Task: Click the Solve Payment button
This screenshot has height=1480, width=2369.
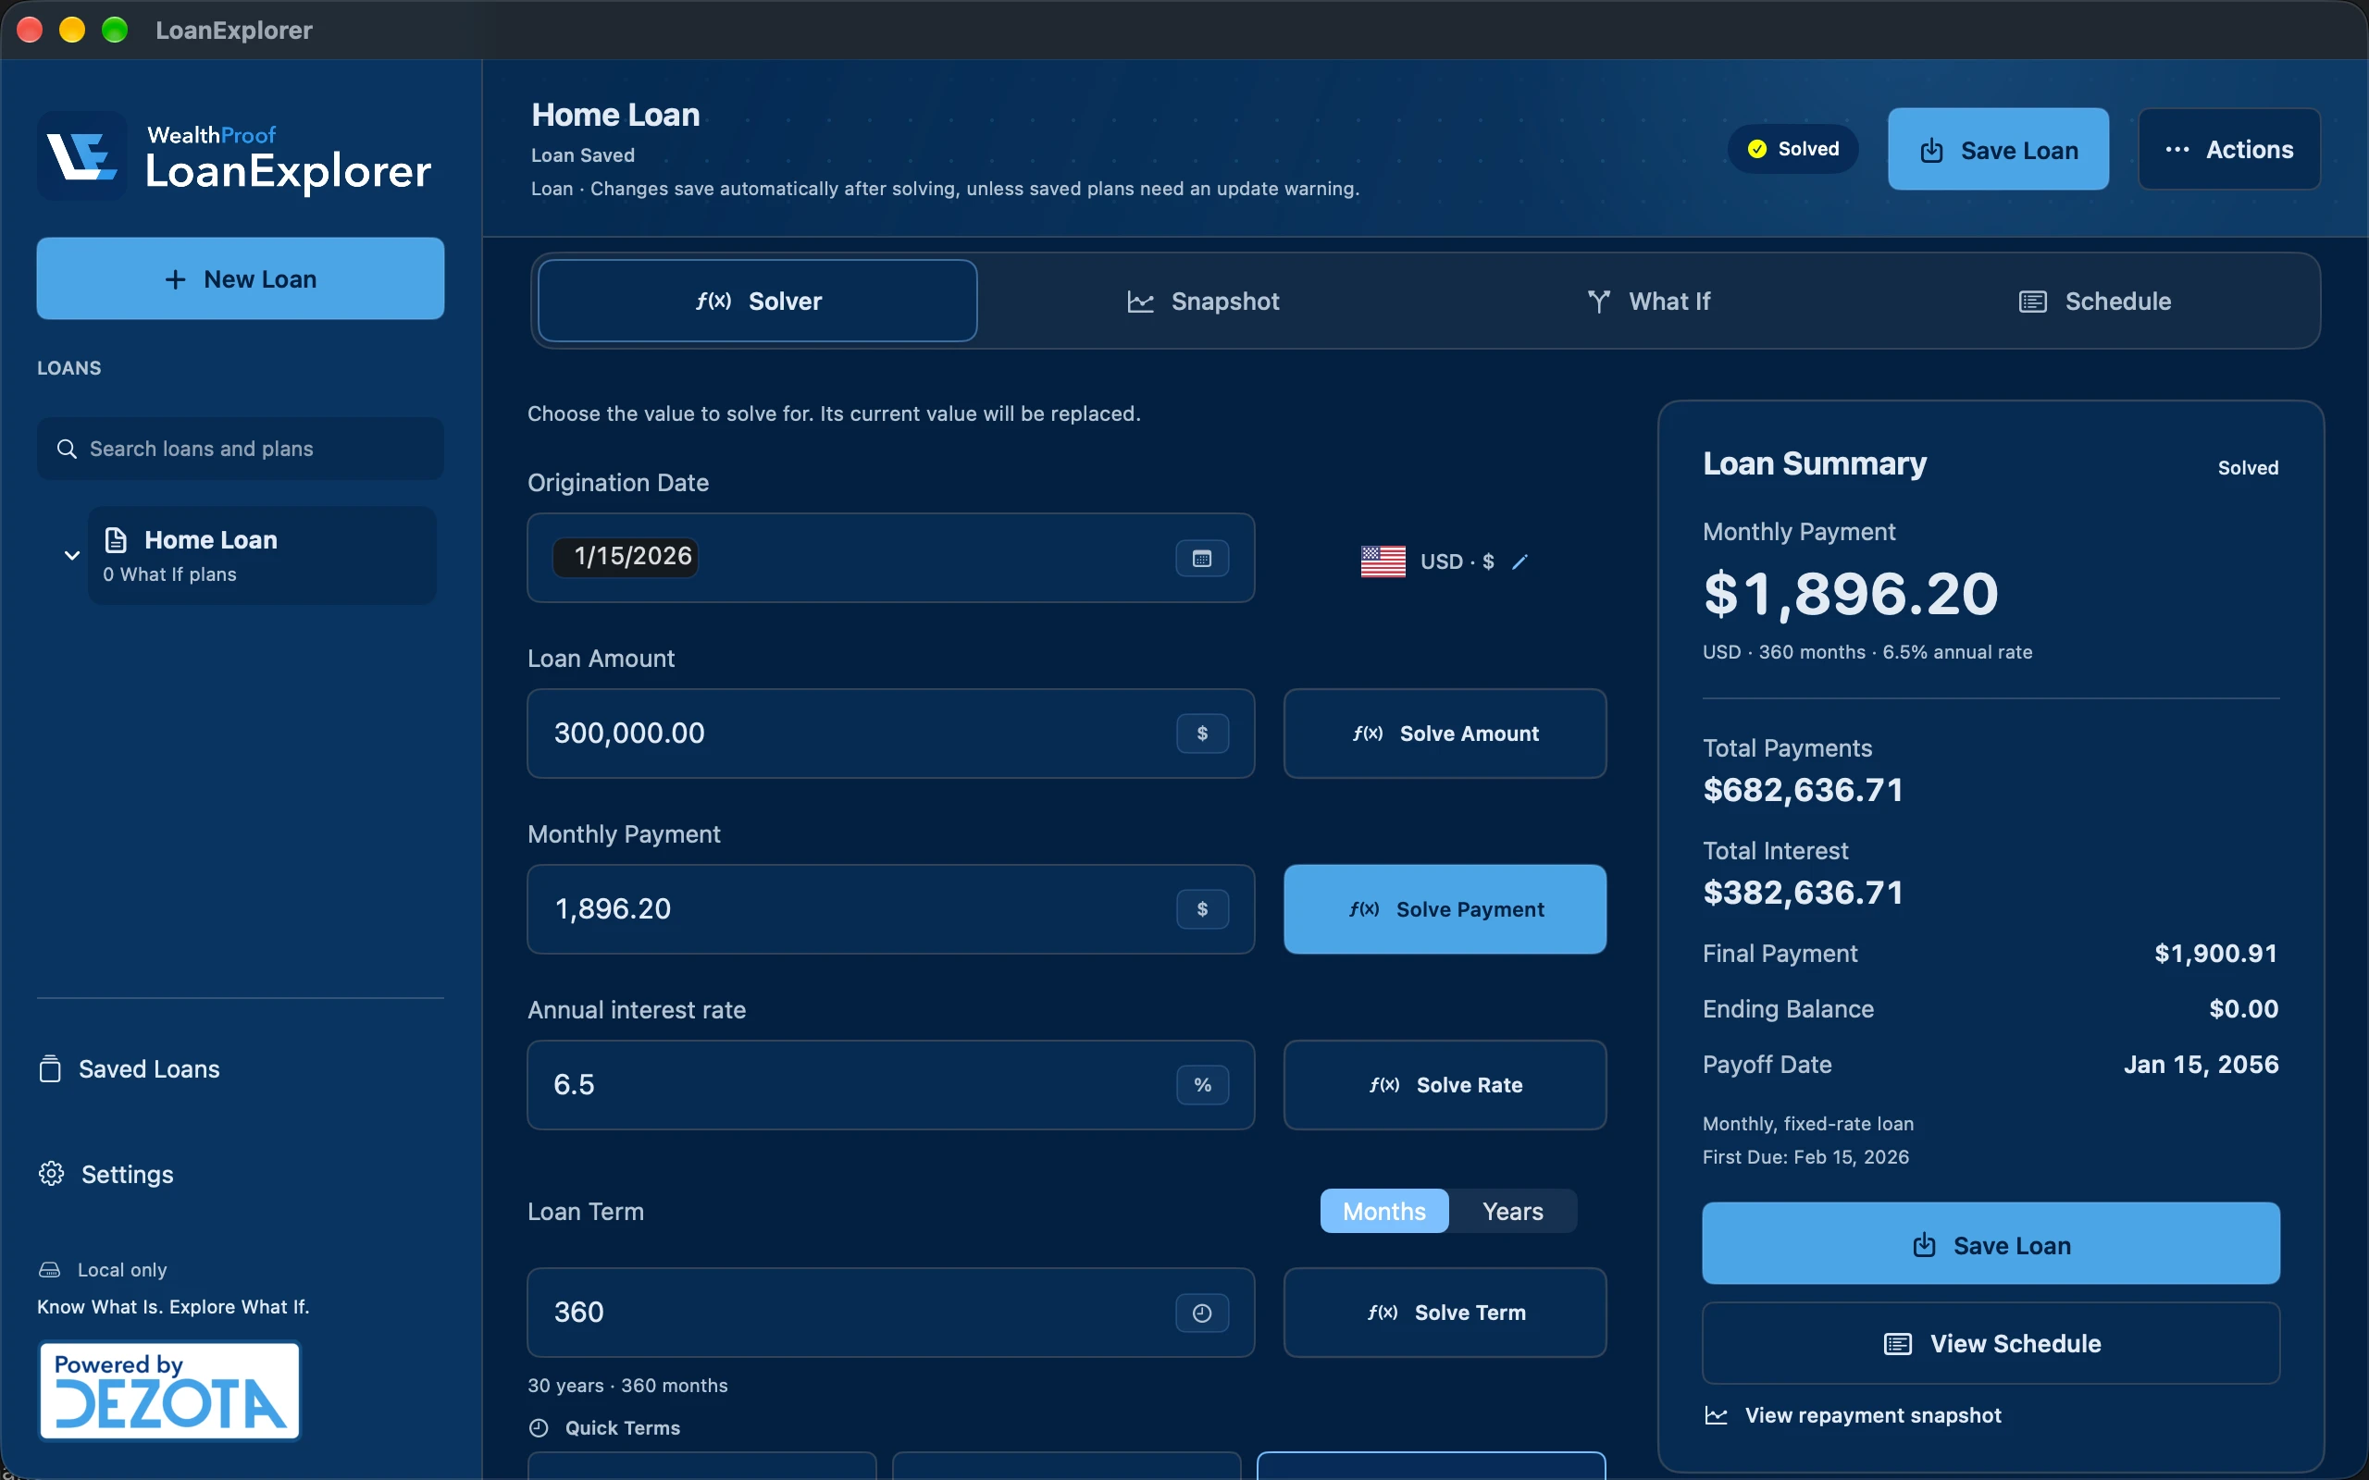Action: pyautogui.click(x=1445, y=909)
